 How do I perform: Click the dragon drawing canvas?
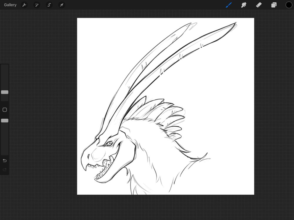(x=166, y=106)
